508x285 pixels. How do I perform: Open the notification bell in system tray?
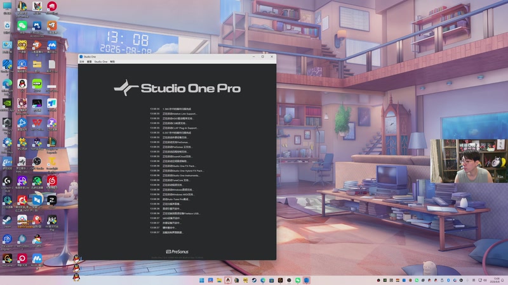(x=504, y=280)
